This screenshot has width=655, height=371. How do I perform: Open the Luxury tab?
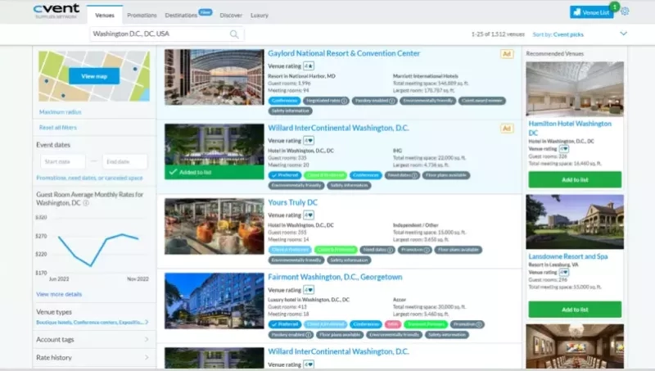click(x=260, y=15)
